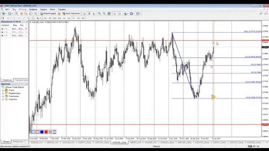Click blue color square on chart

click(x=42, y=132)
